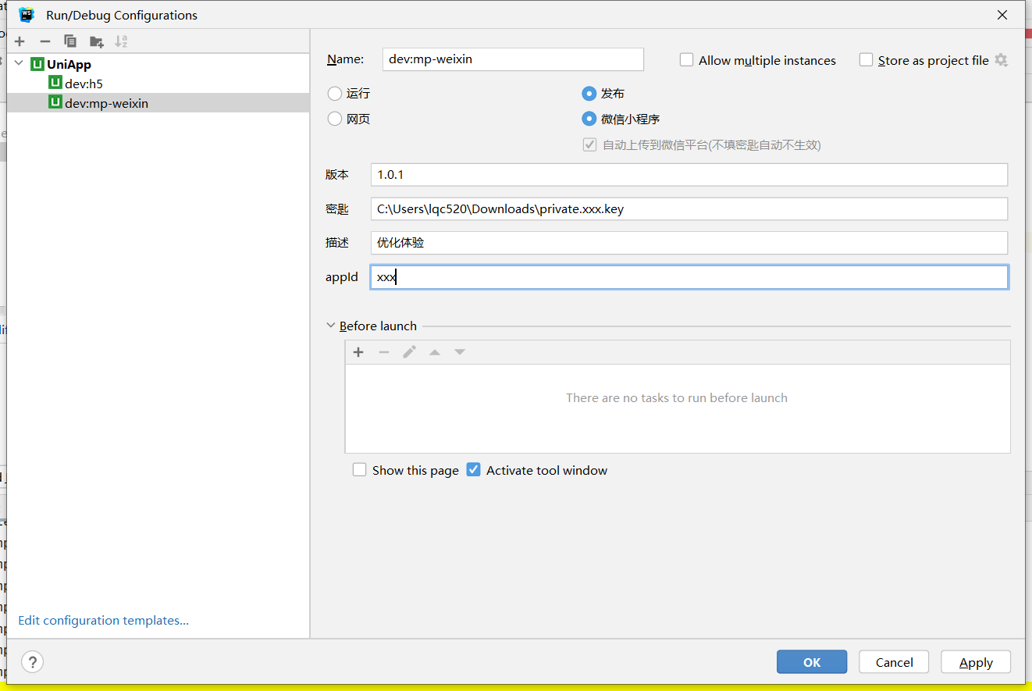The width and height of the screenshot is (1032, 691).
Task: Click OK to confirm configuration
Action: (x=812, y=662)
